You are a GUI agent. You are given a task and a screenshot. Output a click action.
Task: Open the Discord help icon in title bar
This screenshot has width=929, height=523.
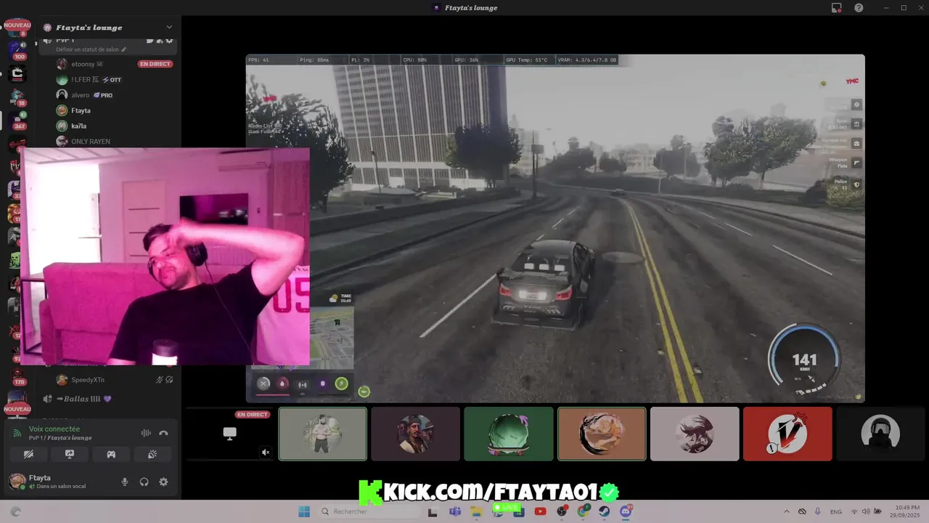(x=859, y=7)
